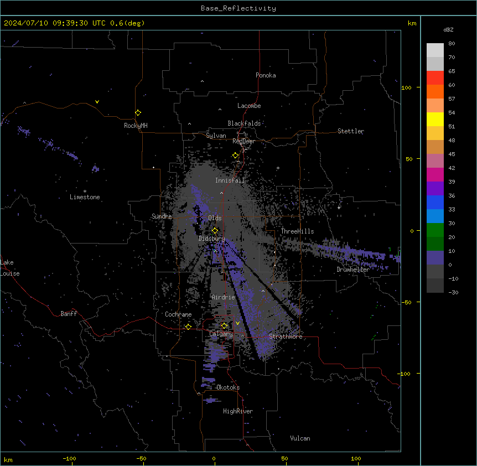The height and width of the screenshot is (466, 477).
Task: Click the km label at bottom-left axis
Action: tap(8, 459)
